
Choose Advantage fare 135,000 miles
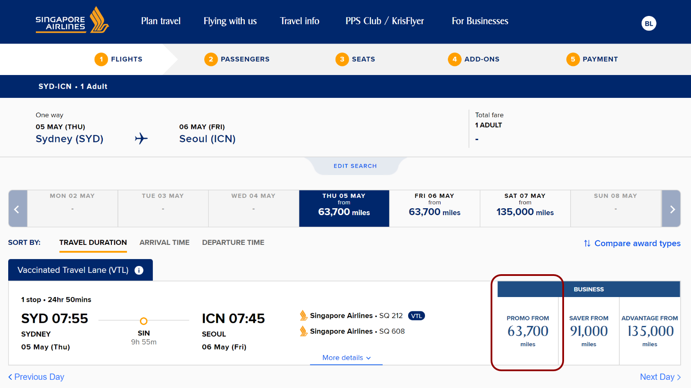(x=650, y=331)
